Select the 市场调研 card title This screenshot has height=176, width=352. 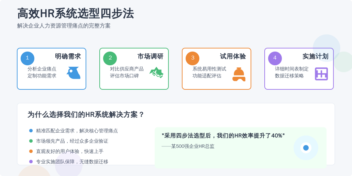151,56
